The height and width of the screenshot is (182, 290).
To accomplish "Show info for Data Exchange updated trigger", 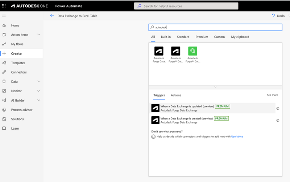I will pyautogui.click(x=278, y=108).
